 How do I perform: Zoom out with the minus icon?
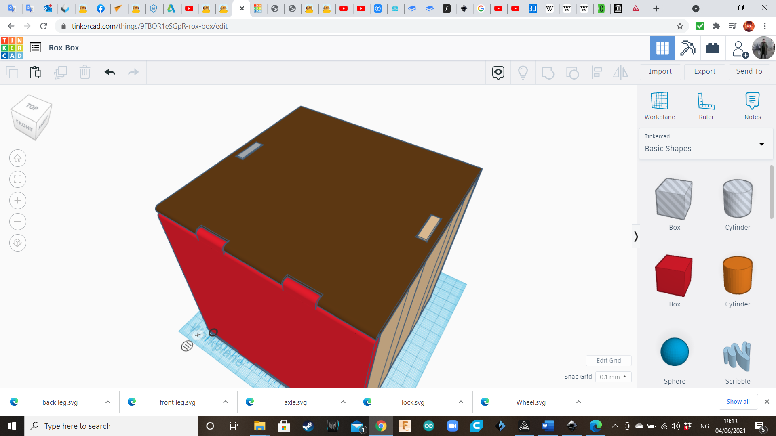[18, 222]
